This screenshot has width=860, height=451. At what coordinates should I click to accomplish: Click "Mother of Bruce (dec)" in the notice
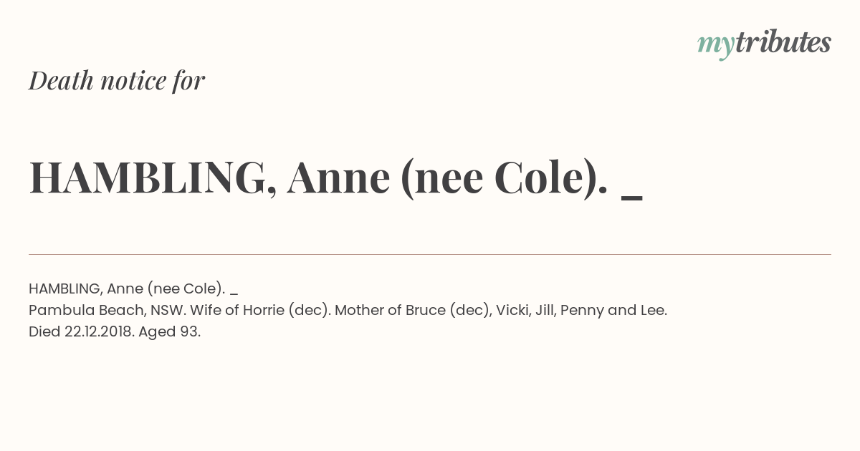(x=412, y=311)
